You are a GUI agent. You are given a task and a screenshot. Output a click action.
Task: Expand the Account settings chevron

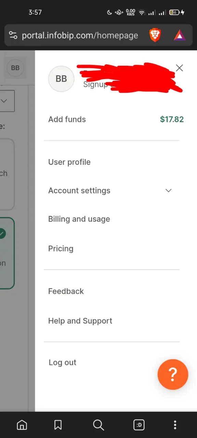(x=168, y=191)
